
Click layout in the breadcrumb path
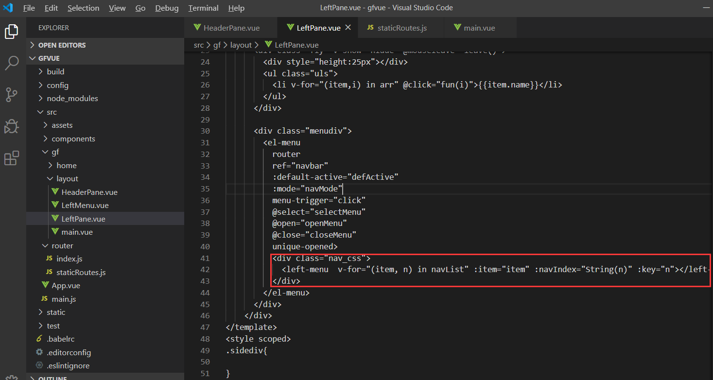[241, 45]
